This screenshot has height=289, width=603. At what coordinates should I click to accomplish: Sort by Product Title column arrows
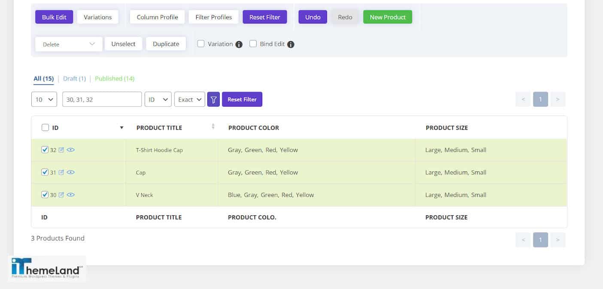tap(213, 127)
